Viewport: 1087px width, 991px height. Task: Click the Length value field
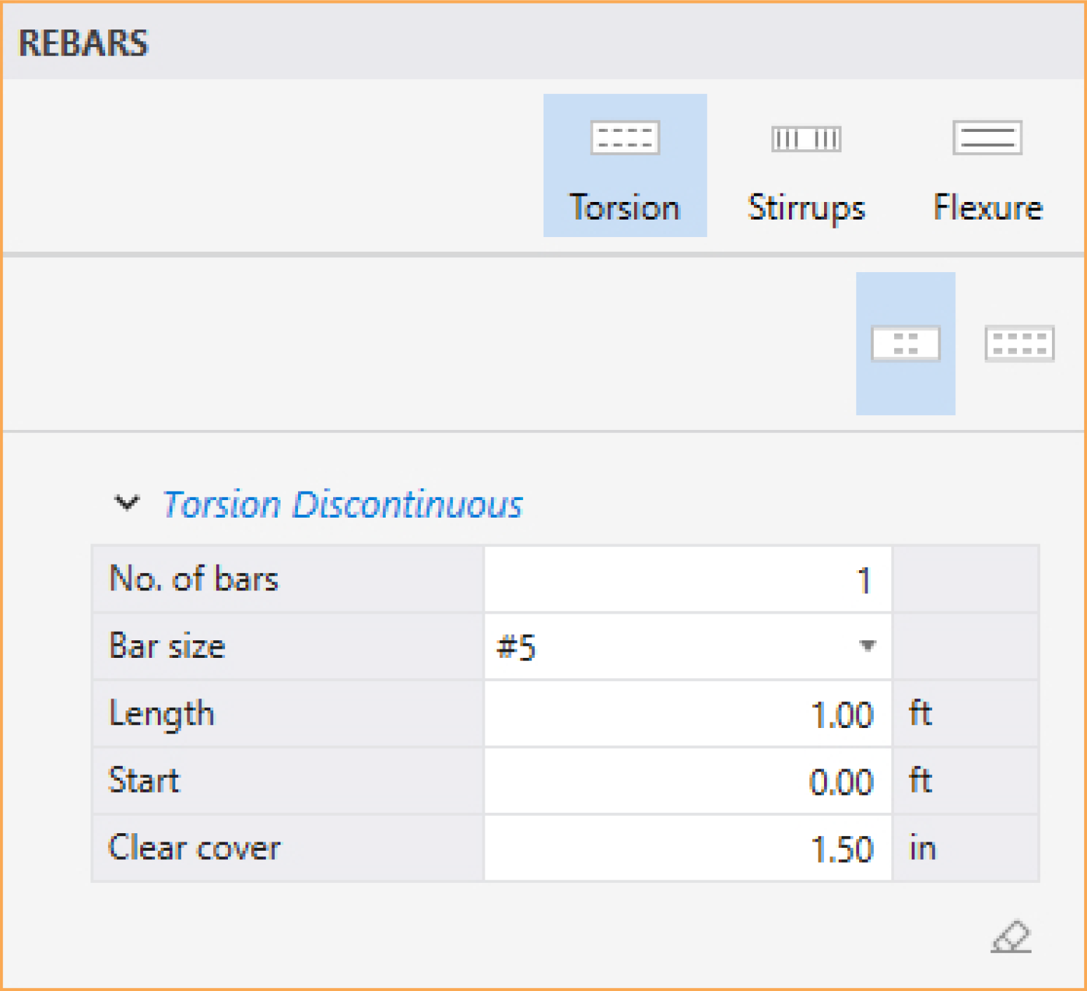click(687, 714)
